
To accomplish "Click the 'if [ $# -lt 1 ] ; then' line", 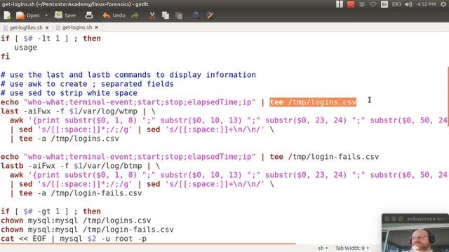I will pyautogui.click(x=51, y=38).
